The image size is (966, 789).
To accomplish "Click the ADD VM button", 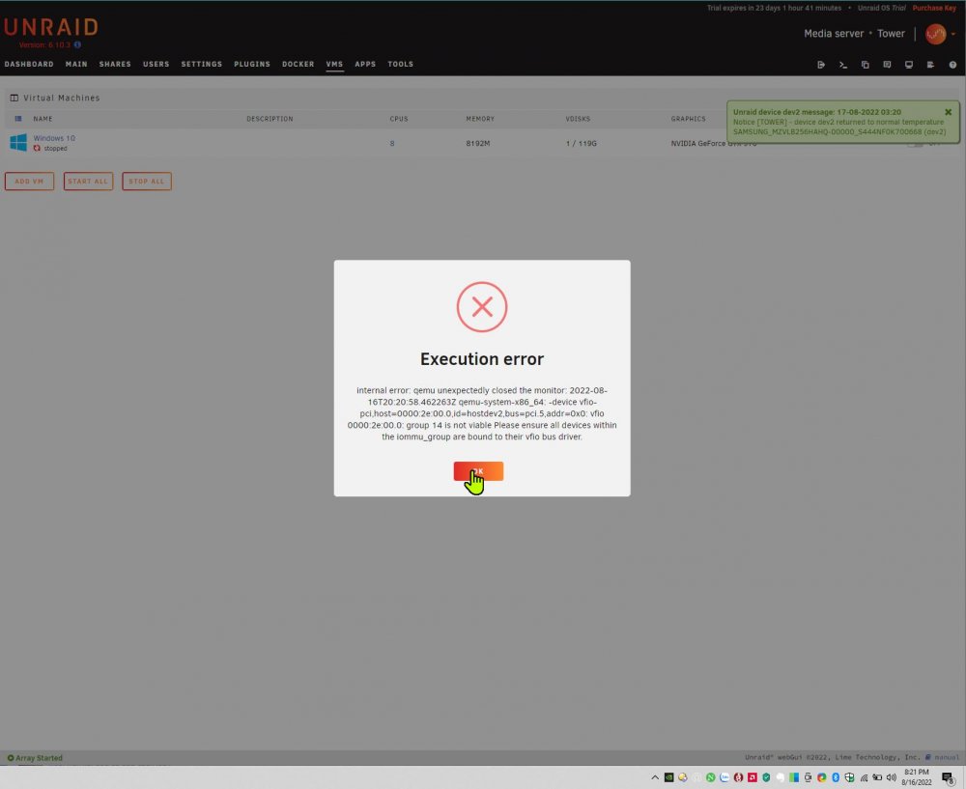I will 30,182.
